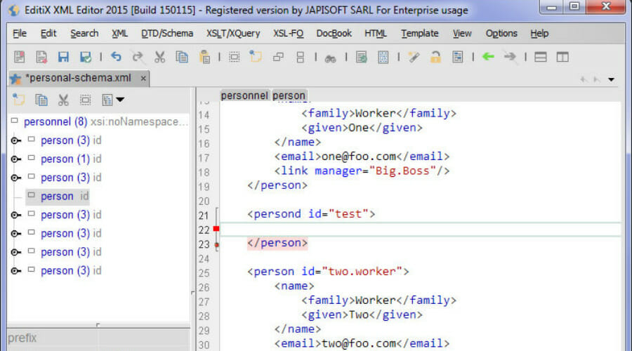
Task: Open the tab list dropdown arrow
Action: (611, 79)
